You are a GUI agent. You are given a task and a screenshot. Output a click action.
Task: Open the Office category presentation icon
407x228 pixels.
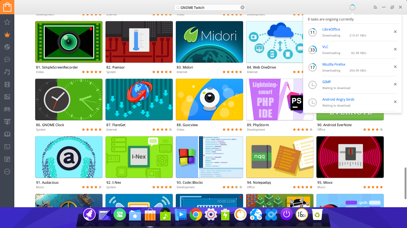[7, 122]
